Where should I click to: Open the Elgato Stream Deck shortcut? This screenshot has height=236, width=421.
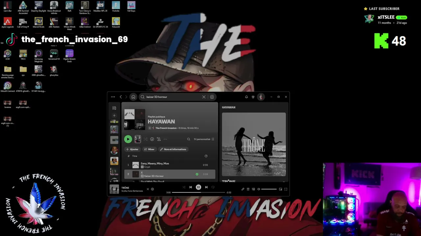[69, 56]
